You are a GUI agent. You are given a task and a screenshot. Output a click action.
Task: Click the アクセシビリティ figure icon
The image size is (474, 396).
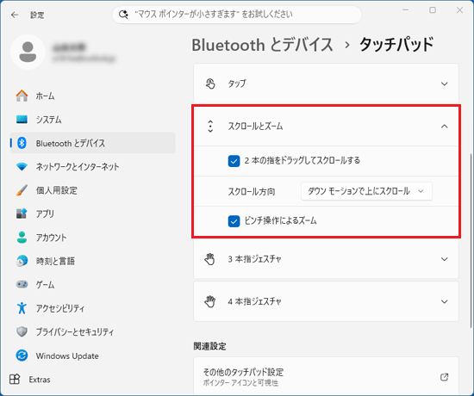[x=22, y=308]
